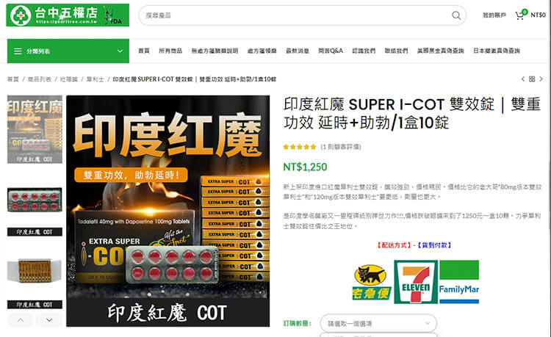551x337 pixels.
Task: Click the five-star customer rating
Action: point(300,147)
